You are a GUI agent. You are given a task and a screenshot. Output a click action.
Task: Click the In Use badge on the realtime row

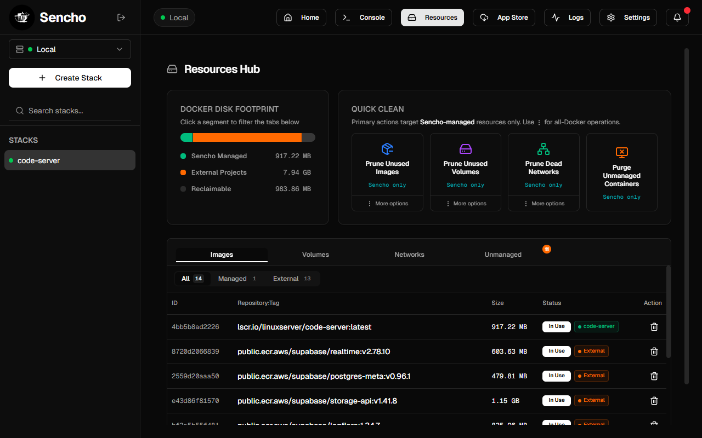pyautogui.click(x=557, y=351)
